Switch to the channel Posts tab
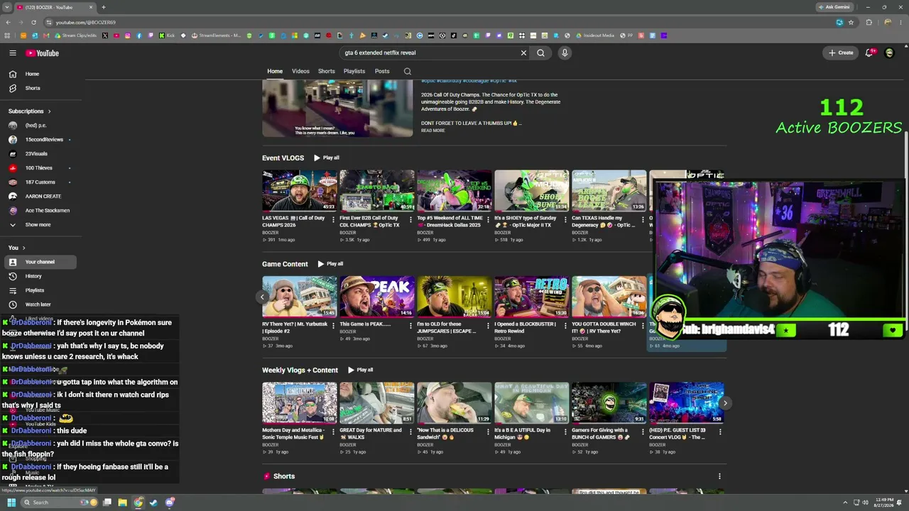The height and width of the screenshot is (511, 909). point(382,71)
